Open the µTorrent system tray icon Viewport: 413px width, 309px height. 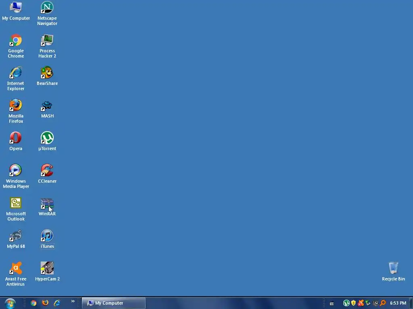[x=346, y=303]
